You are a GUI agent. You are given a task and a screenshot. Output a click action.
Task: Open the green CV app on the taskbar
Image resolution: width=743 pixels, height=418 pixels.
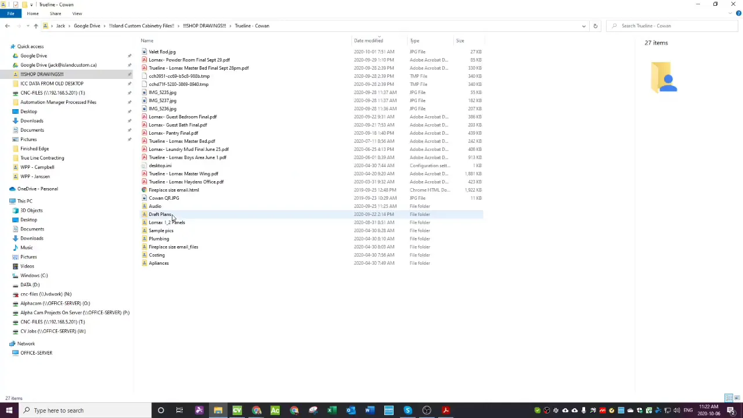click(237, 410)
